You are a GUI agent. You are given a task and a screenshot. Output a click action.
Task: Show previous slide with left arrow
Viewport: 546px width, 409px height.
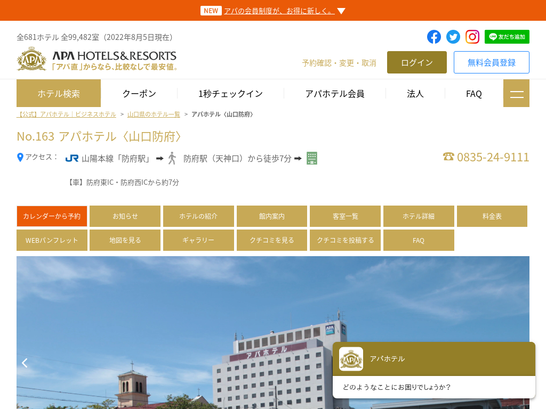tap(25, 363)
